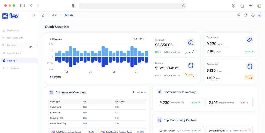Click the headset support icon

point(253,15)
